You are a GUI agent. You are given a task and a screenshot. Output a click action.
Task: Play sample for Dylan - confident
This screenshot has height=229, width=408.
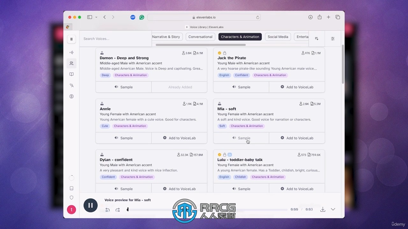(124, 188)
